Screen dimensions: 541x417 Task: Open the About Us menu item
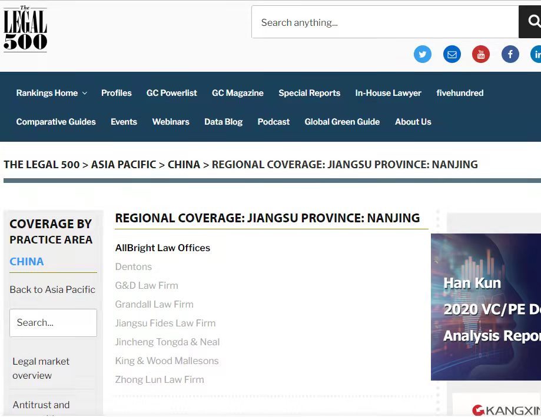[x=413, y=122]
